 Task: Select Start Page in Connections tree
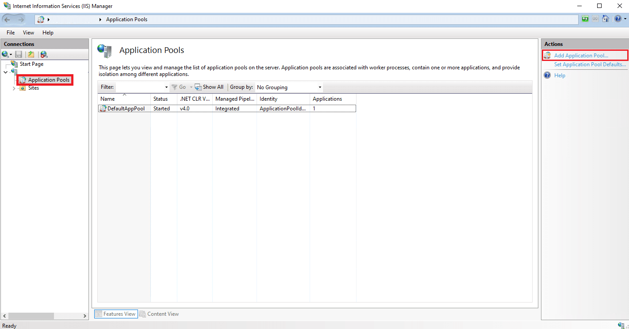pyautogui.click(x=31, y=64)
